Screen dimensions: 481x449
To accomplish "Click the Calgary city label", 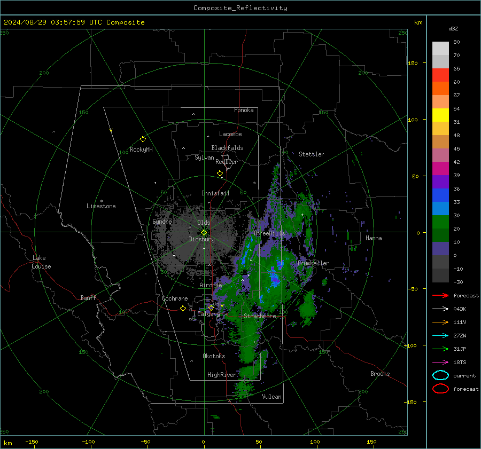I will [208, 314].
